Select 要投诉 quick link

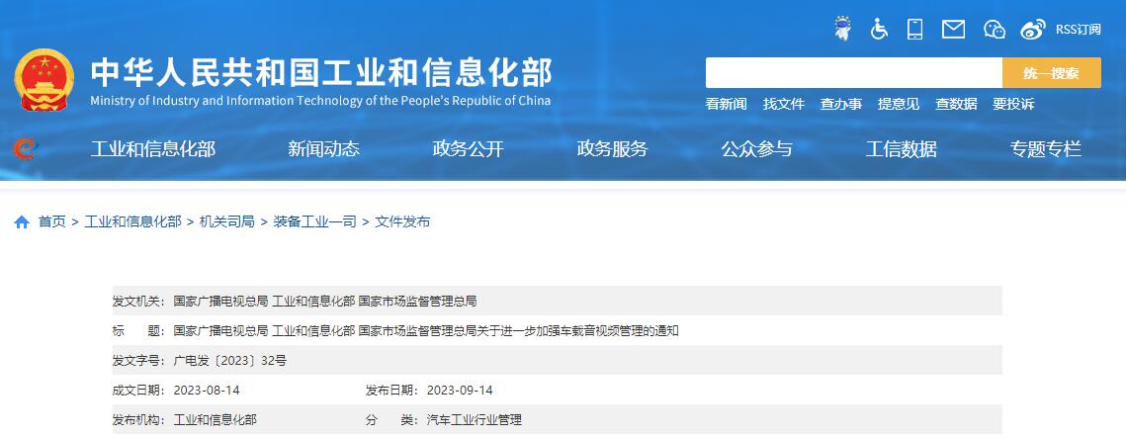tap(1013, 104)
